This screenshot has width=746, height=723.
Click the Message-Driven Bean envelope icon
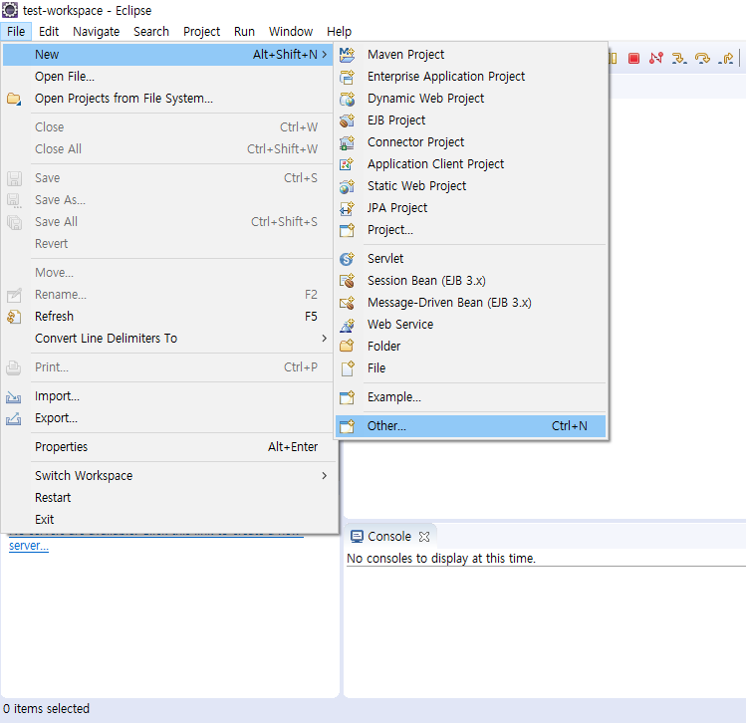point(347,303)
